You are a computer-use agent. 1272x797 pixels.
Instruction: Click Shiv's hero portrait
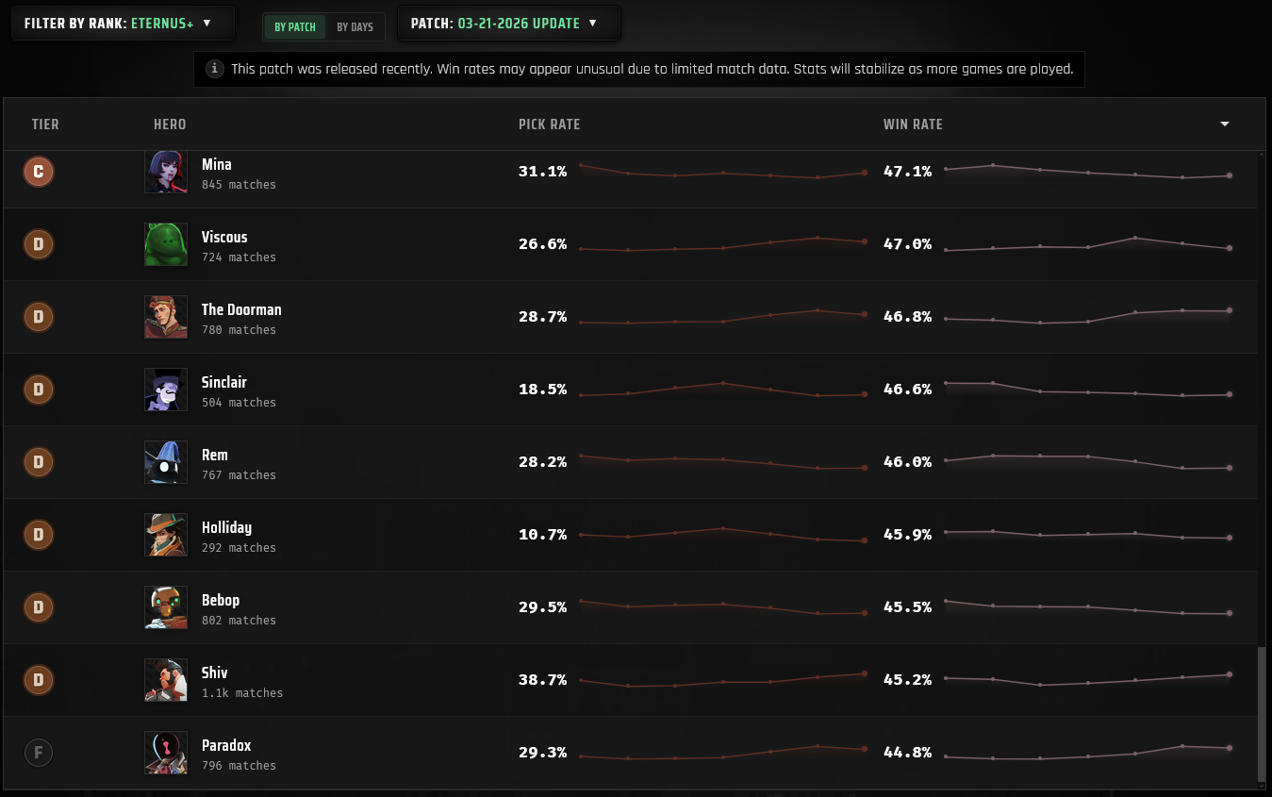[166, 680]
